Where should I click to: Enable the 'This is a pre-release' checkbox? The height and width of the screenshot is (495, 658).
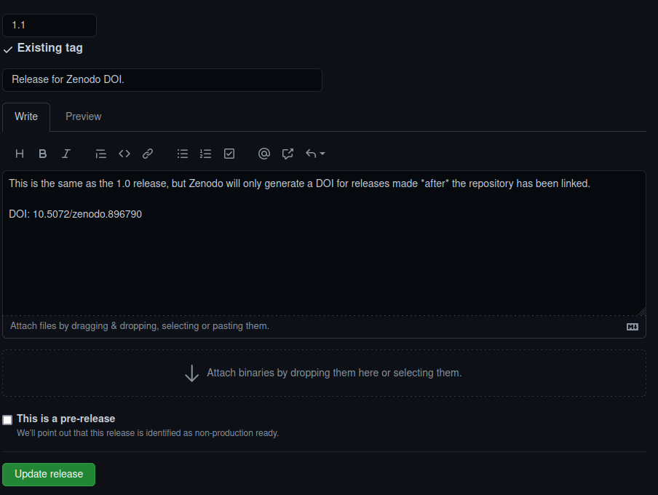pos(7,419)
